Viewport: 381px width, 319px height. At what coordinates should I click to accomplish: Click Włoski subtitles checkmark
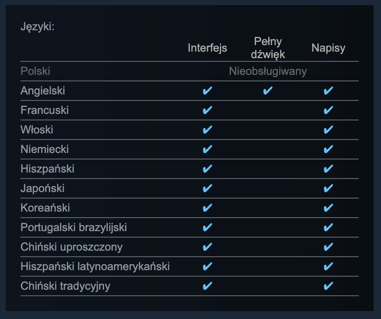tap(328, 130)
